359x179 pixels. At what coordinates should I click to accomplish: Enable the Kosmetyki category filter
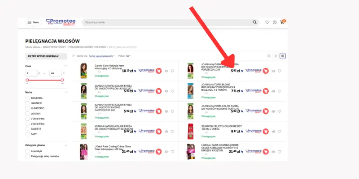tap(27, 151)
